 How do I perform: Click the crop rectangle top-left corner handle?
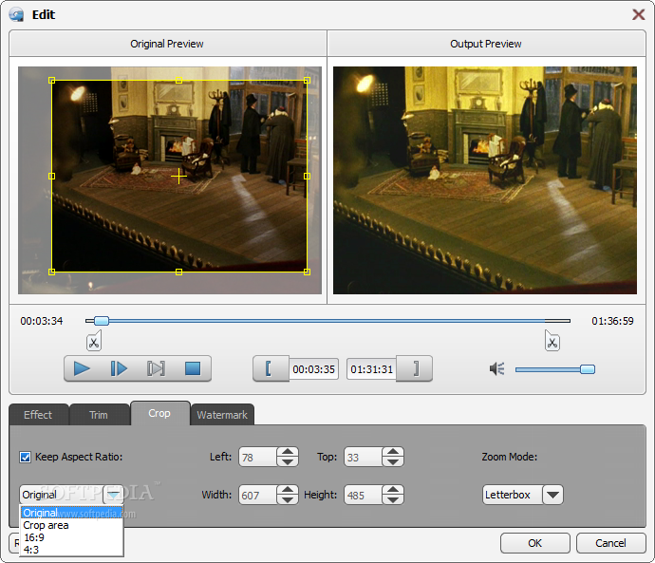pyautogui.click(x=52, y=80)
